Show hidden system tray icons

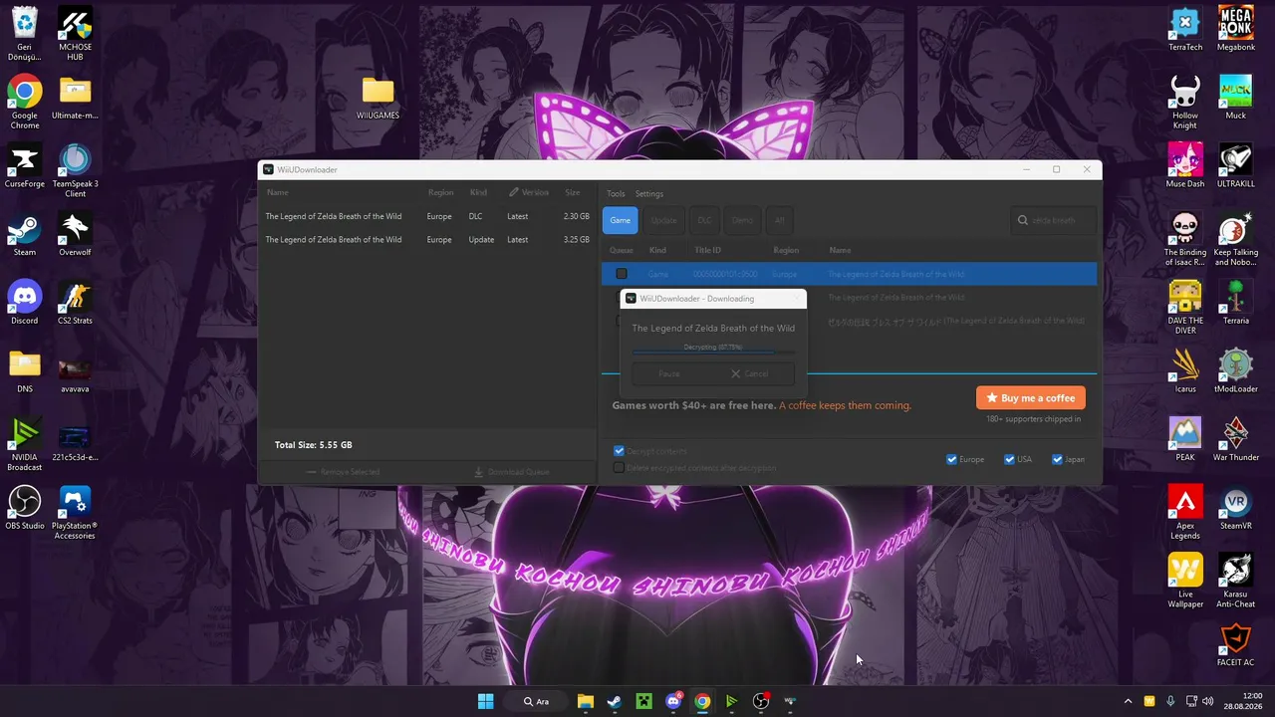click(x=1128, y=701)
